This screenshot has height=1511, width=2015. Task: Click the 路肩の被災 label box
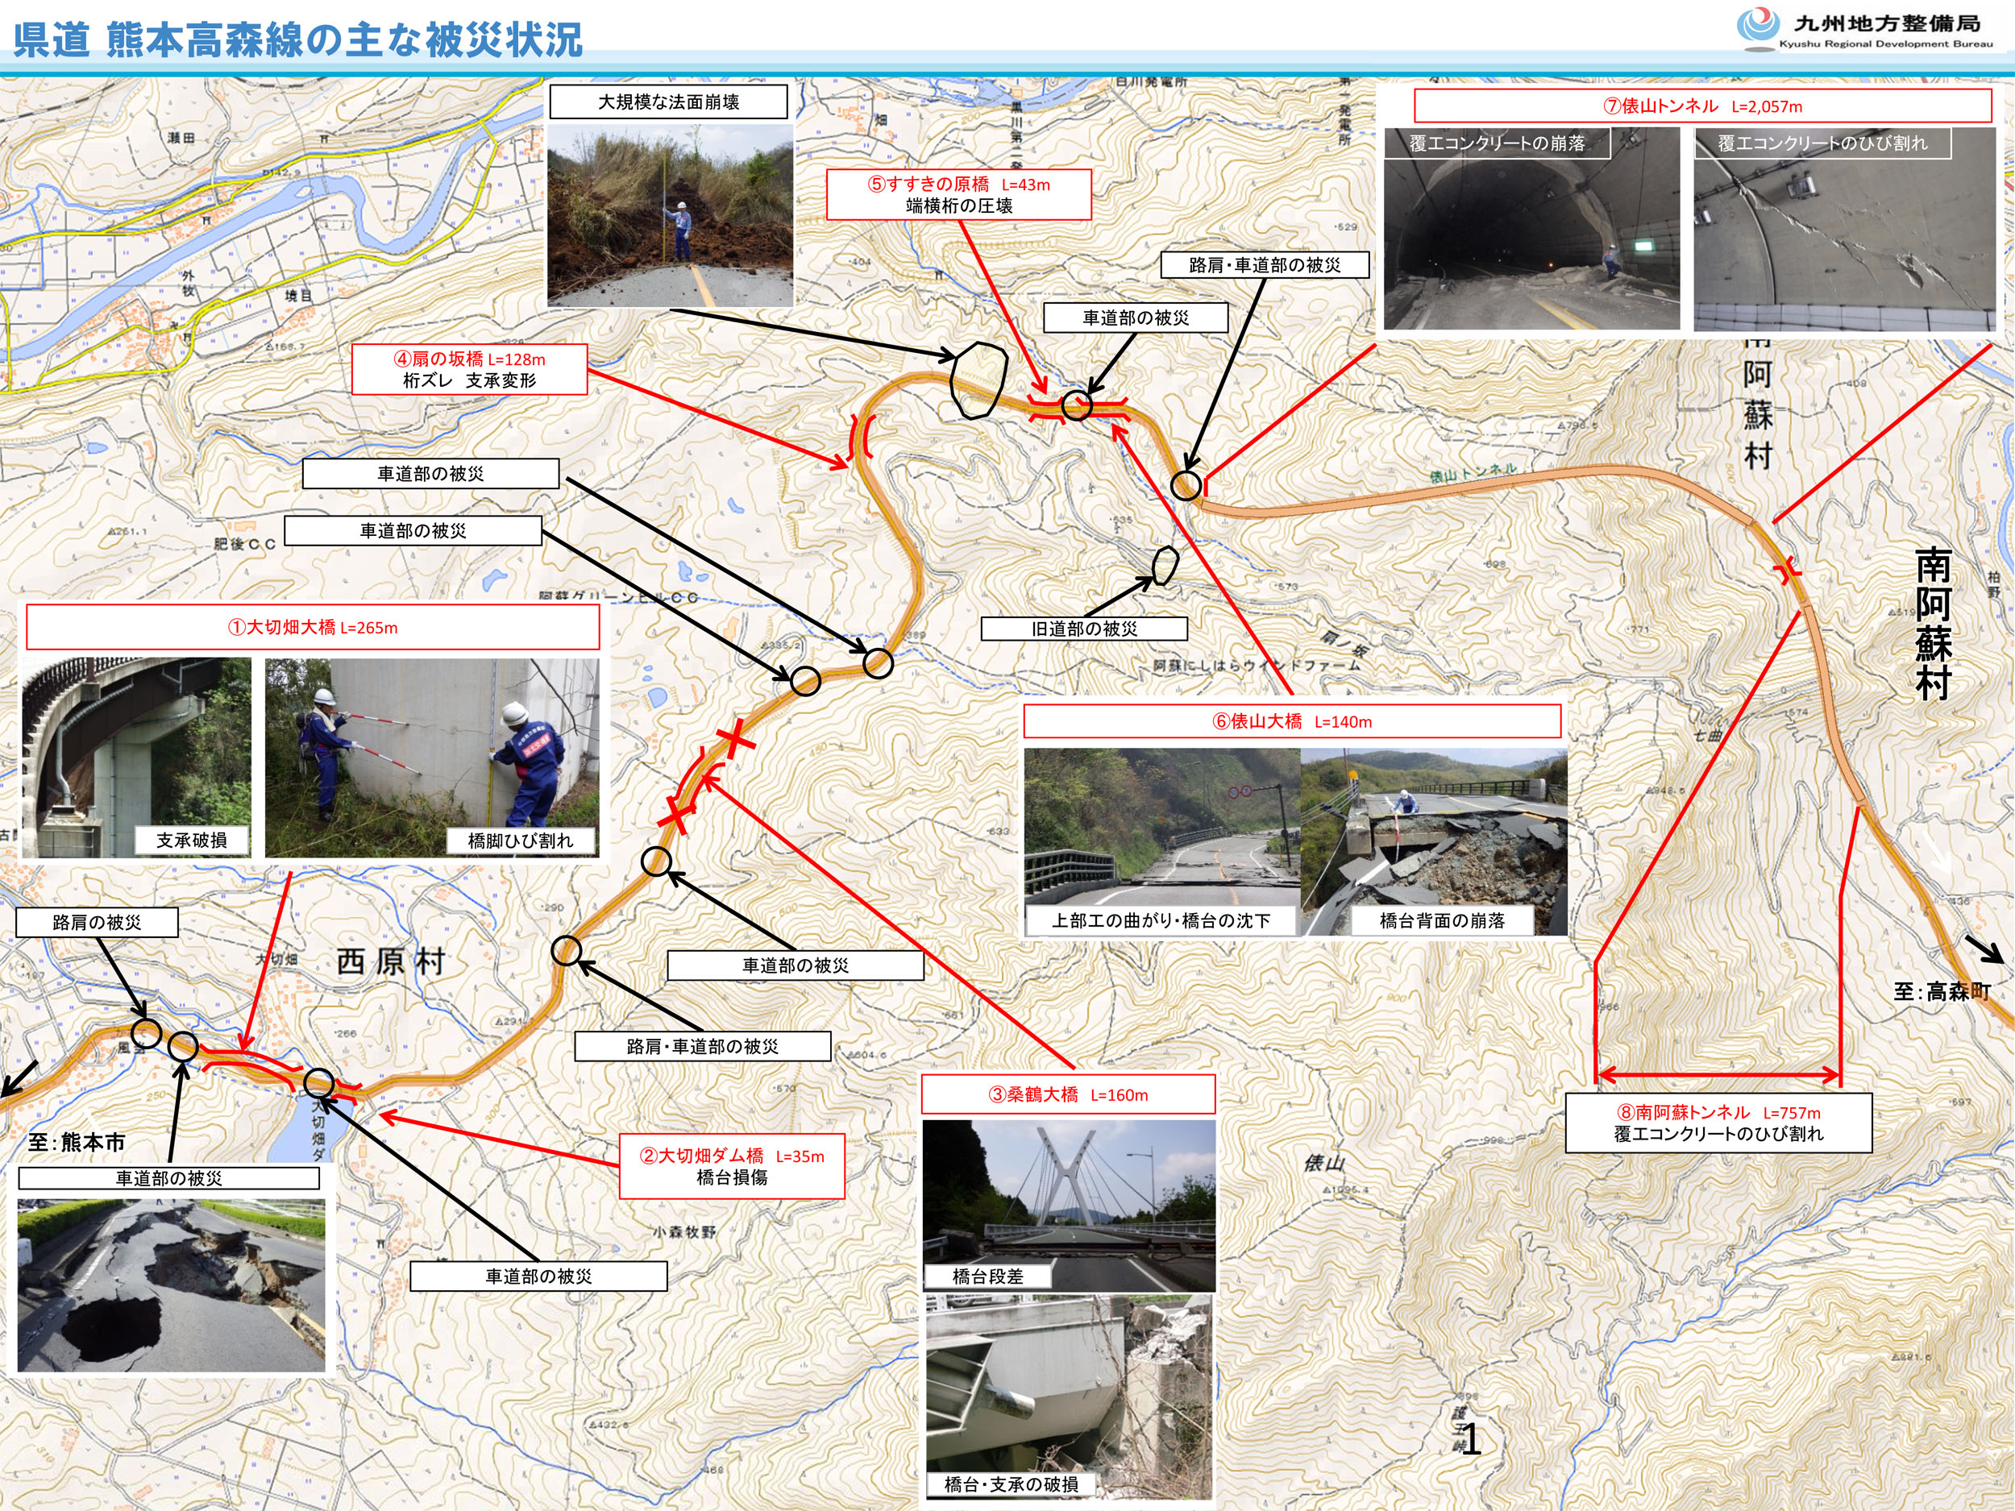point(97,922)
